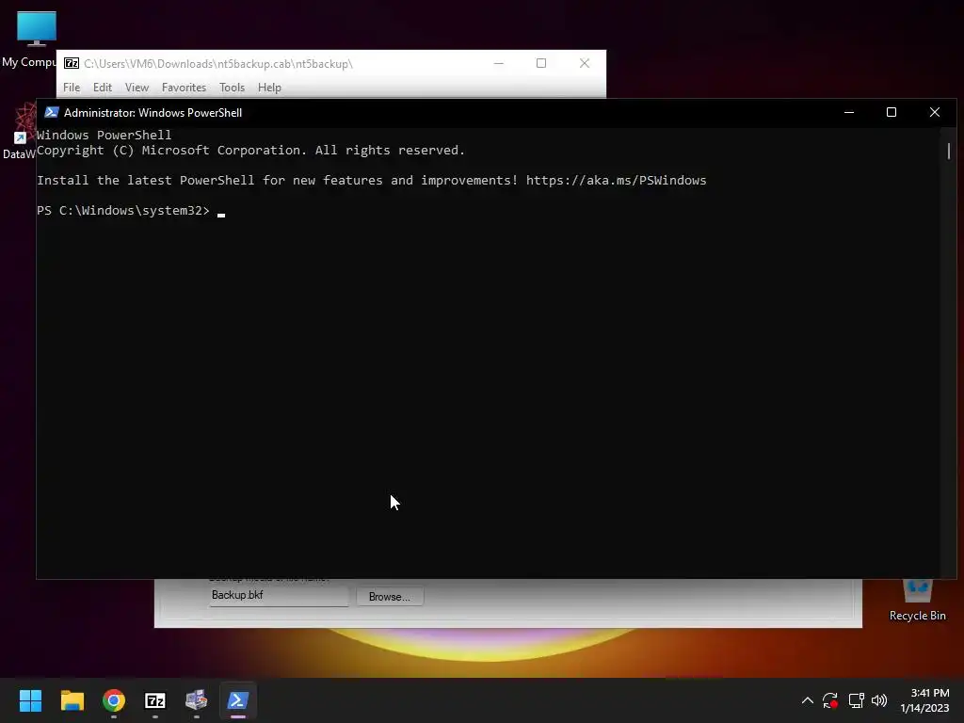Open the File menu in 7-Zip
This screenshot has width=964, height=723.
(72, 88)
